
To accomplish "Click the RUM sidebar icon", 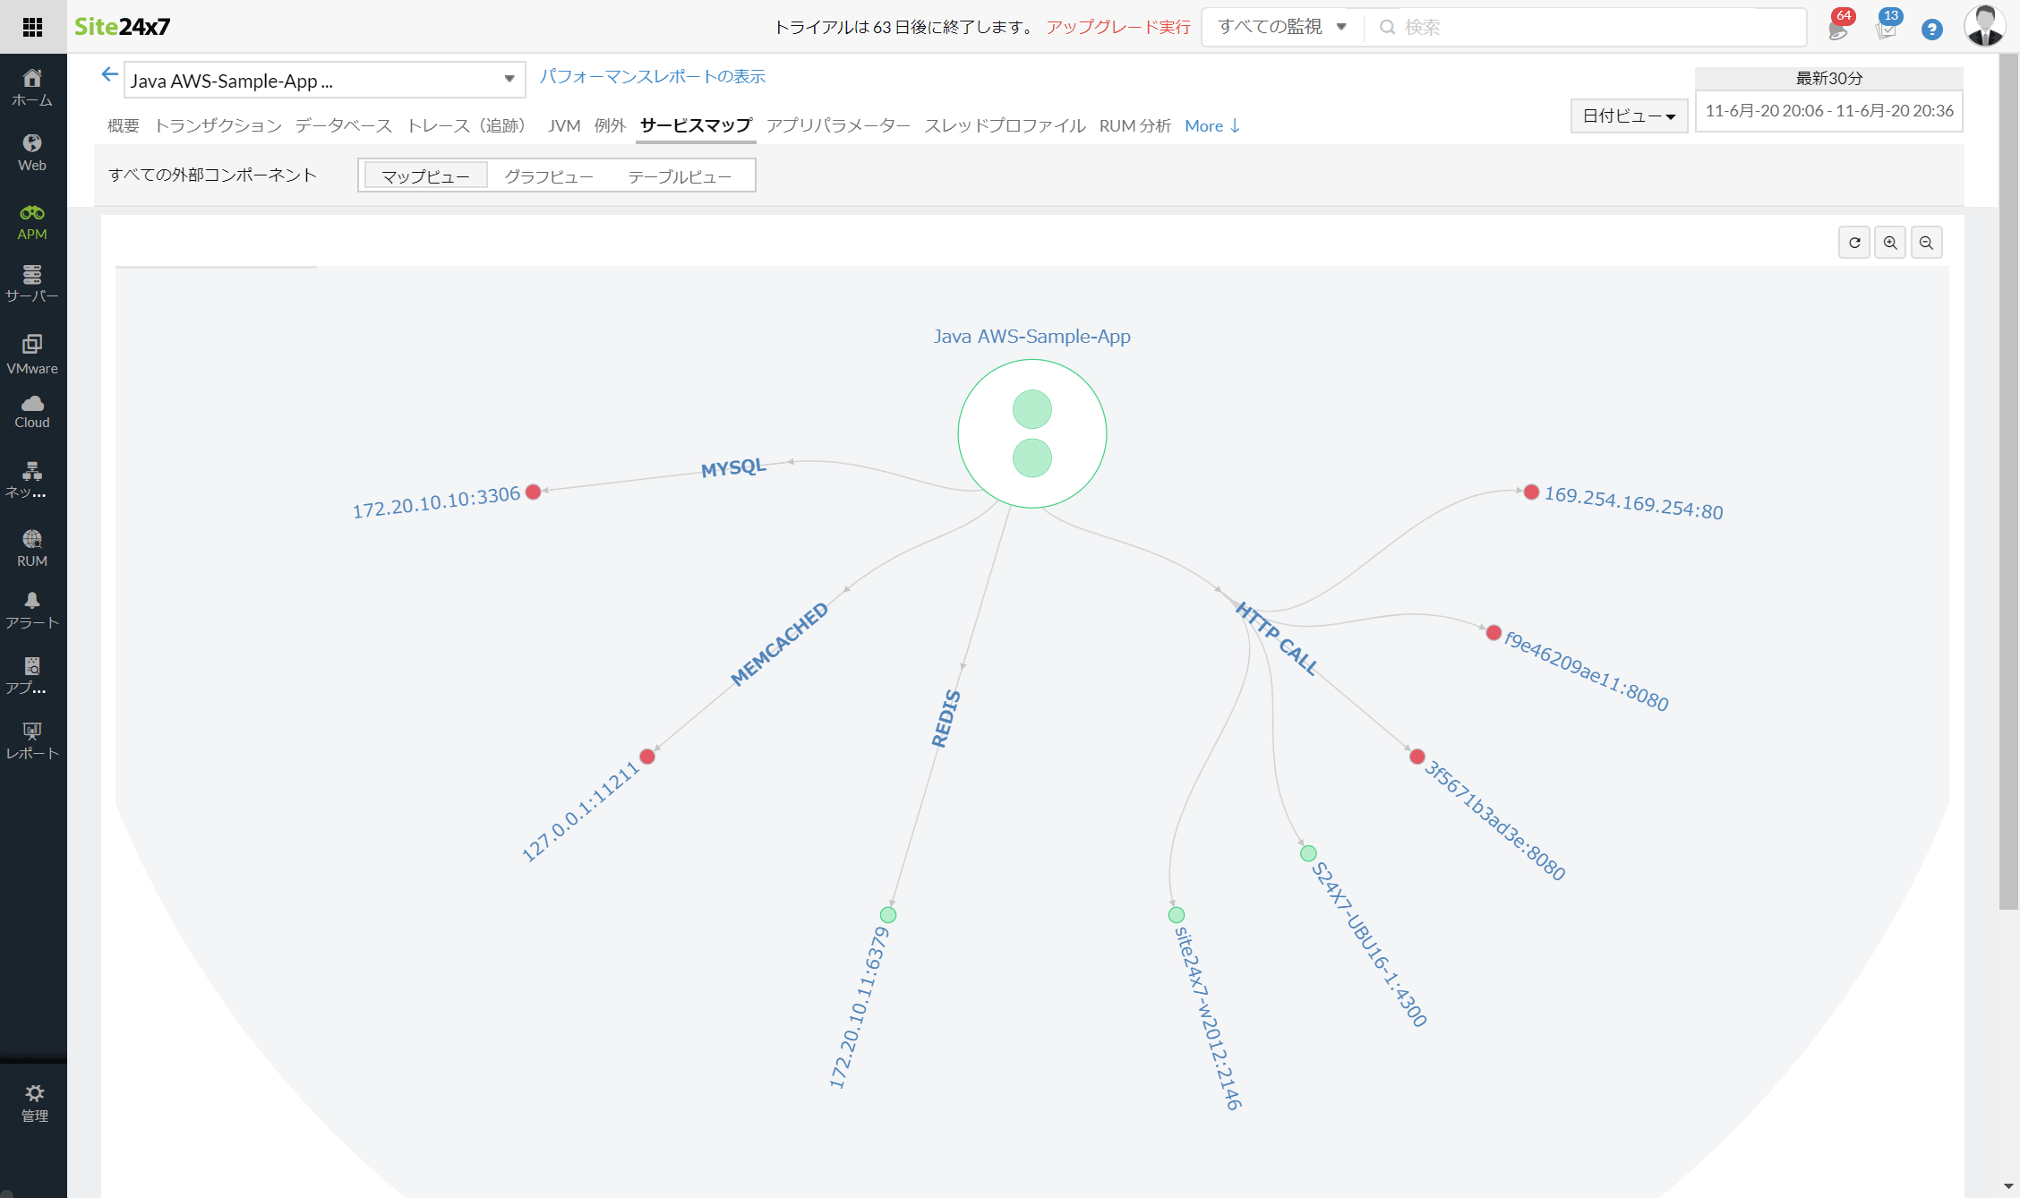I will tap(30, 544).
